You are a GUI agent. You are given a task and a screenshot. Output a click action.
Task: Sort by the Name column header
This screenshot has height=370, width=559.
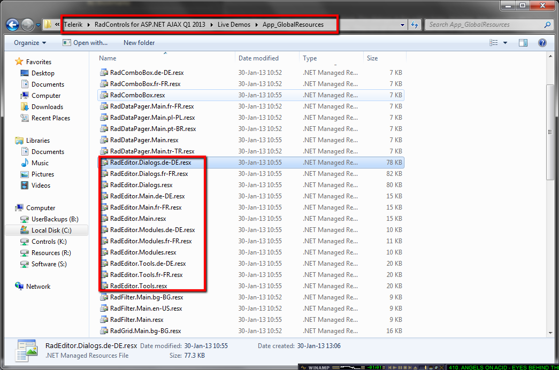pos(108,58)
